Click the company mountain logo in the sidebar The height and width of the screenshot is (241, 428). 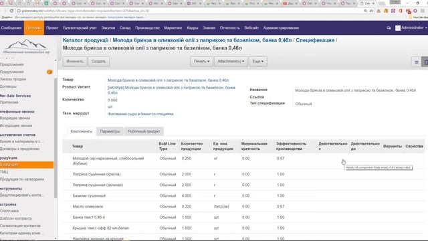(26, 46)
